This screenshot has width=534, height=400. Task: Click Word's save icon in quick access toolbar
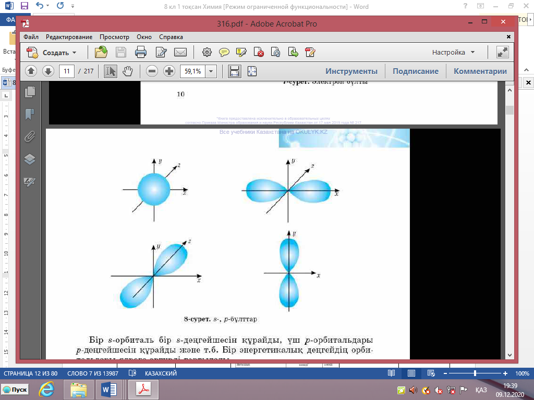pyautogui.click(x=25, y=6)
